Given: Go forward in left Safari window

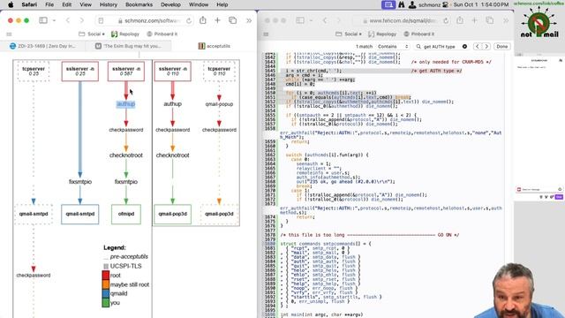Looking at the screenshot, I should click(x=81, y=20).
